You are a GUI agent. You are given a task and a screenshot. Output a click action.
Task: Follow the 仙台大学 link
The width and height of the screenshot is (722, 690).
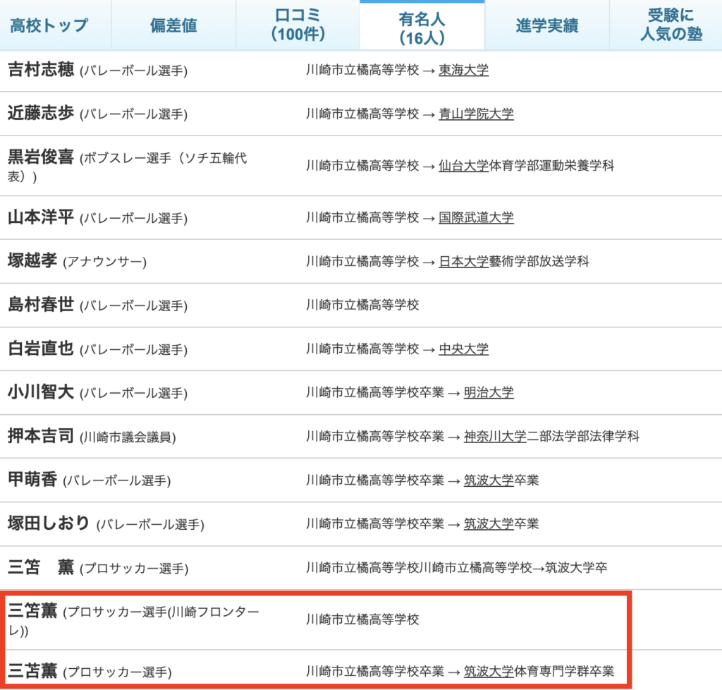pos(463,166)
